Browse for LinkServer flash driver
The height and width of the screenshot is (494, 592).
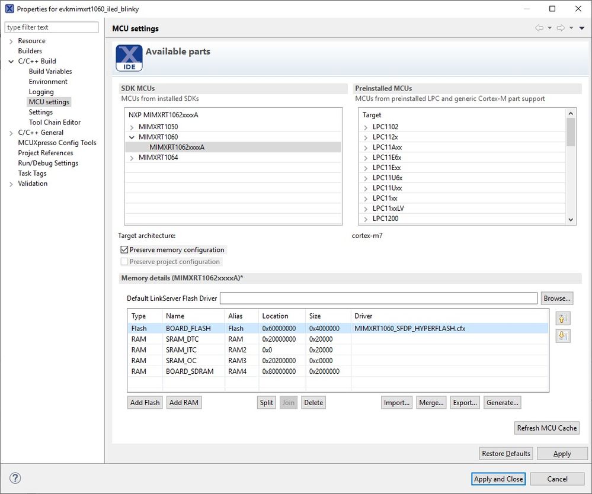coord(557,298)
